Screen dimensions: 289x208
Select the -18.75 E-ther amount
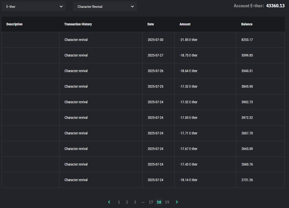pos(188,55)
